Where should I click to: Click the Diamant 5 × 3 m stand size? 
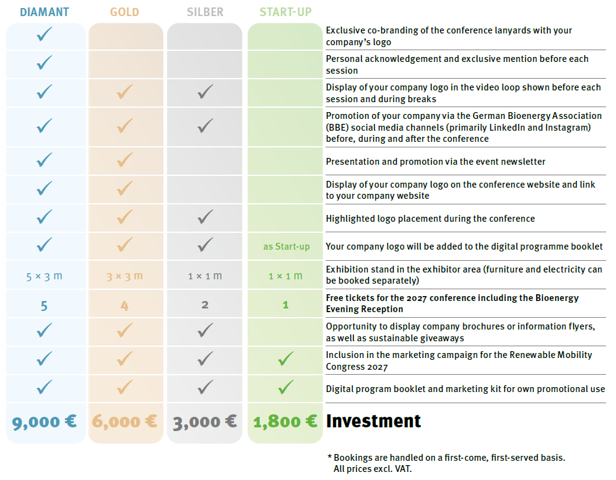pos(45,276)
